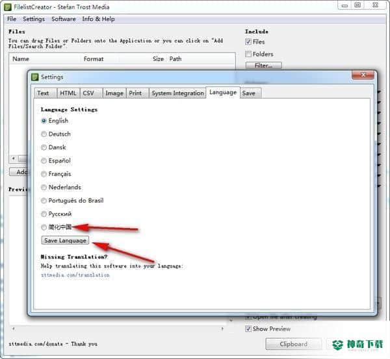Click the FilelistCreator app icon in title bar

click(x=8, y=7)
